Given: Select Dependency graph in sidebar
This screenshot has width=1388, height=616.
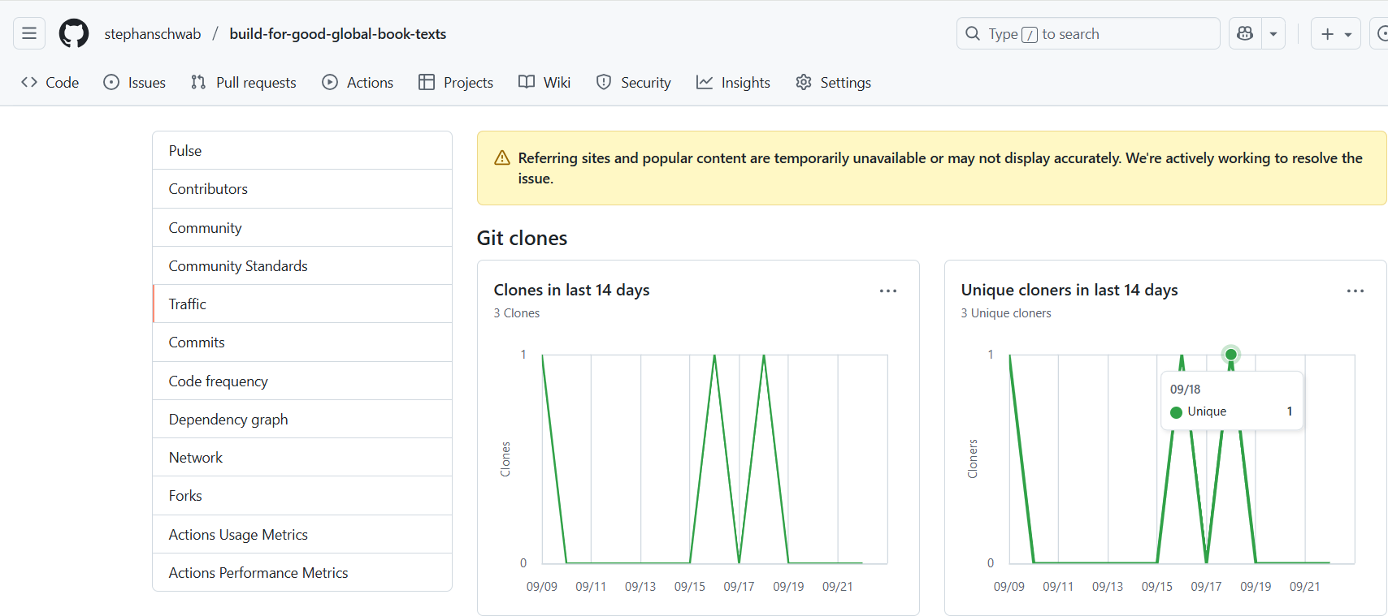Looking at the screenshot, I should pos(228,419).
